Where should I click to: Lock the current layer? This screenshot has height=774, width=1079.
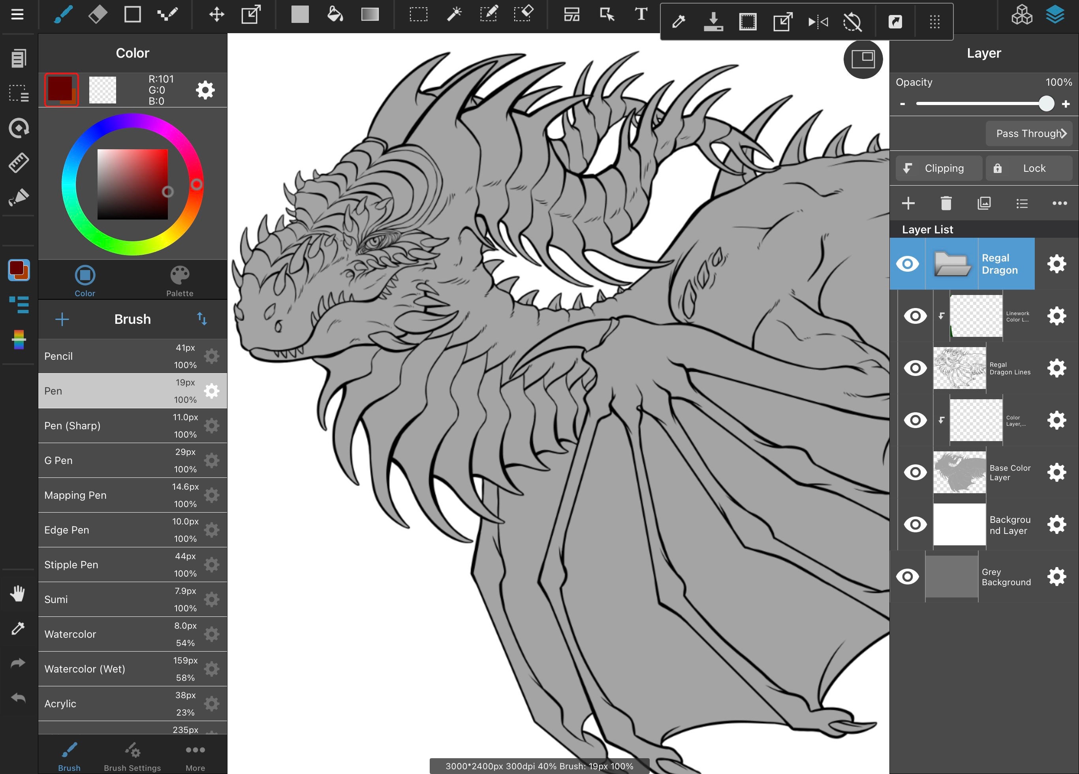[x=1029, y=168]
